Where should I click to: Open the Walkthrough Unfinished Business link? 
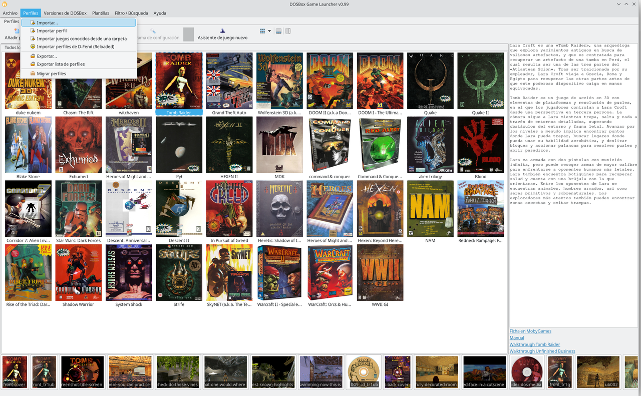[542, 351]
